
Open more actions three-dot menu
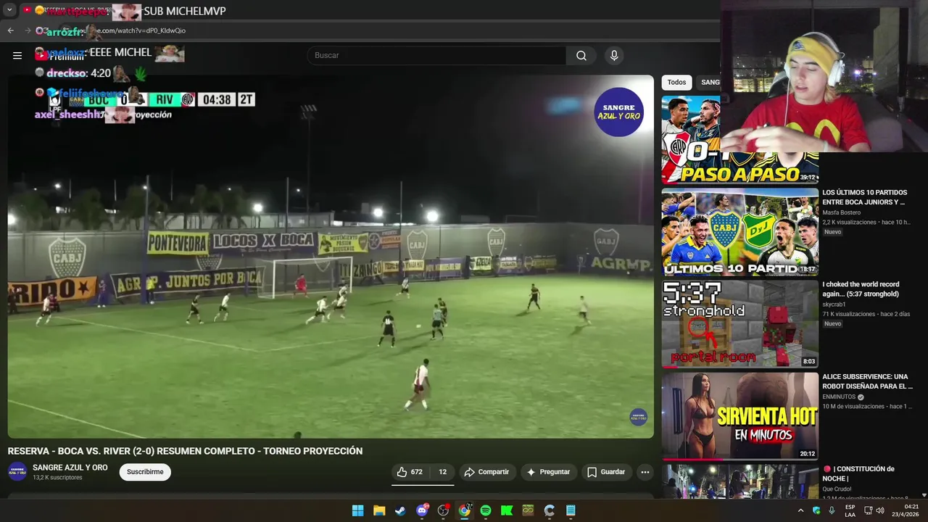tap(645, 472)
